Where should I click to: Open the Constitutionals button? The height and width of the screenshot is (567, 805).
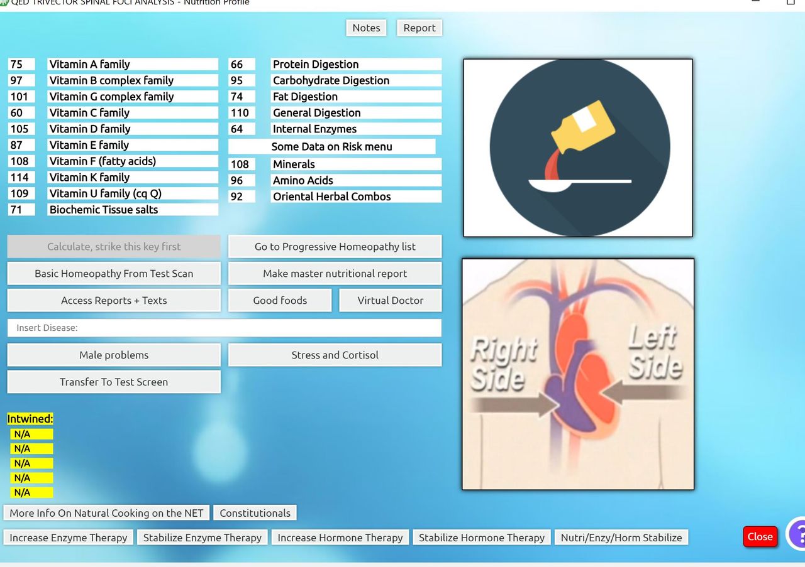pyautogui.click(x=255, y=513)
